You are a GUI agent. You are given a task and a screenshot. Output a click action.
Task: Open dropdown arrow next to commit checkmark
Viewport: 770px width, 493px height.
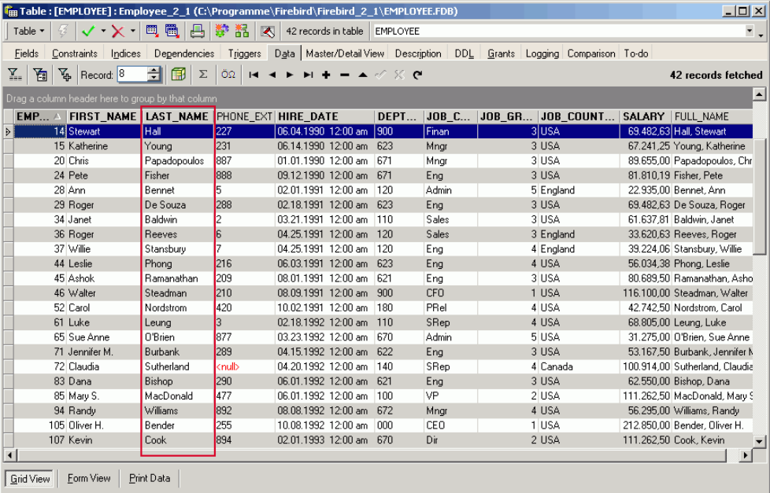[102, 31]
